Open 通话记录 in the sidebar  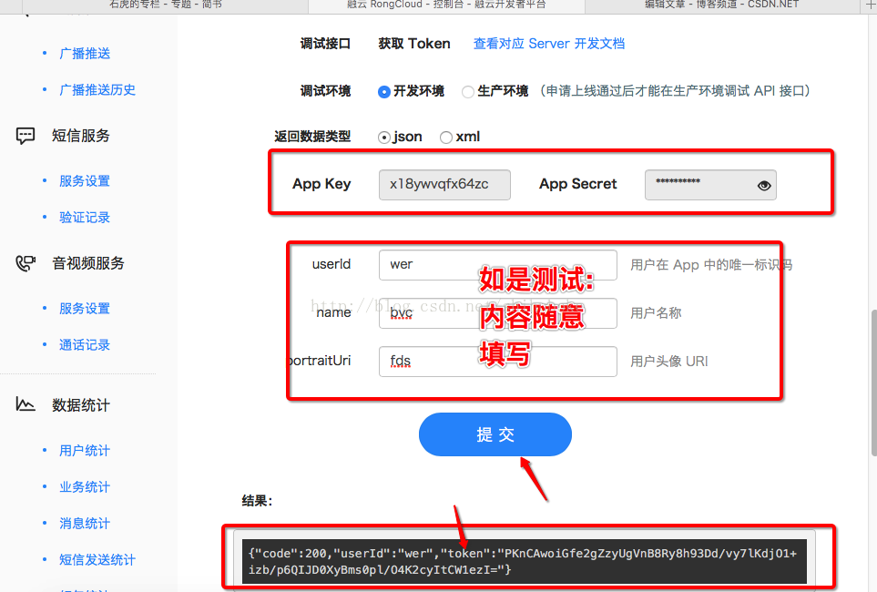pos(85,345)
